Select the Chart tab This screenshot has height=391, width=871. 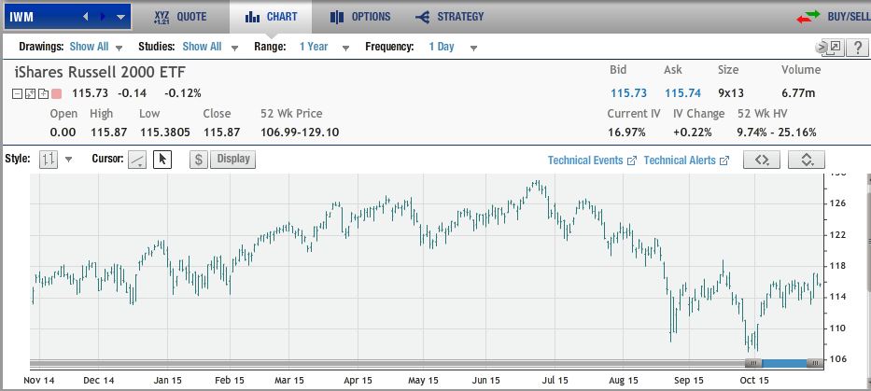click(x=271, y=17)
